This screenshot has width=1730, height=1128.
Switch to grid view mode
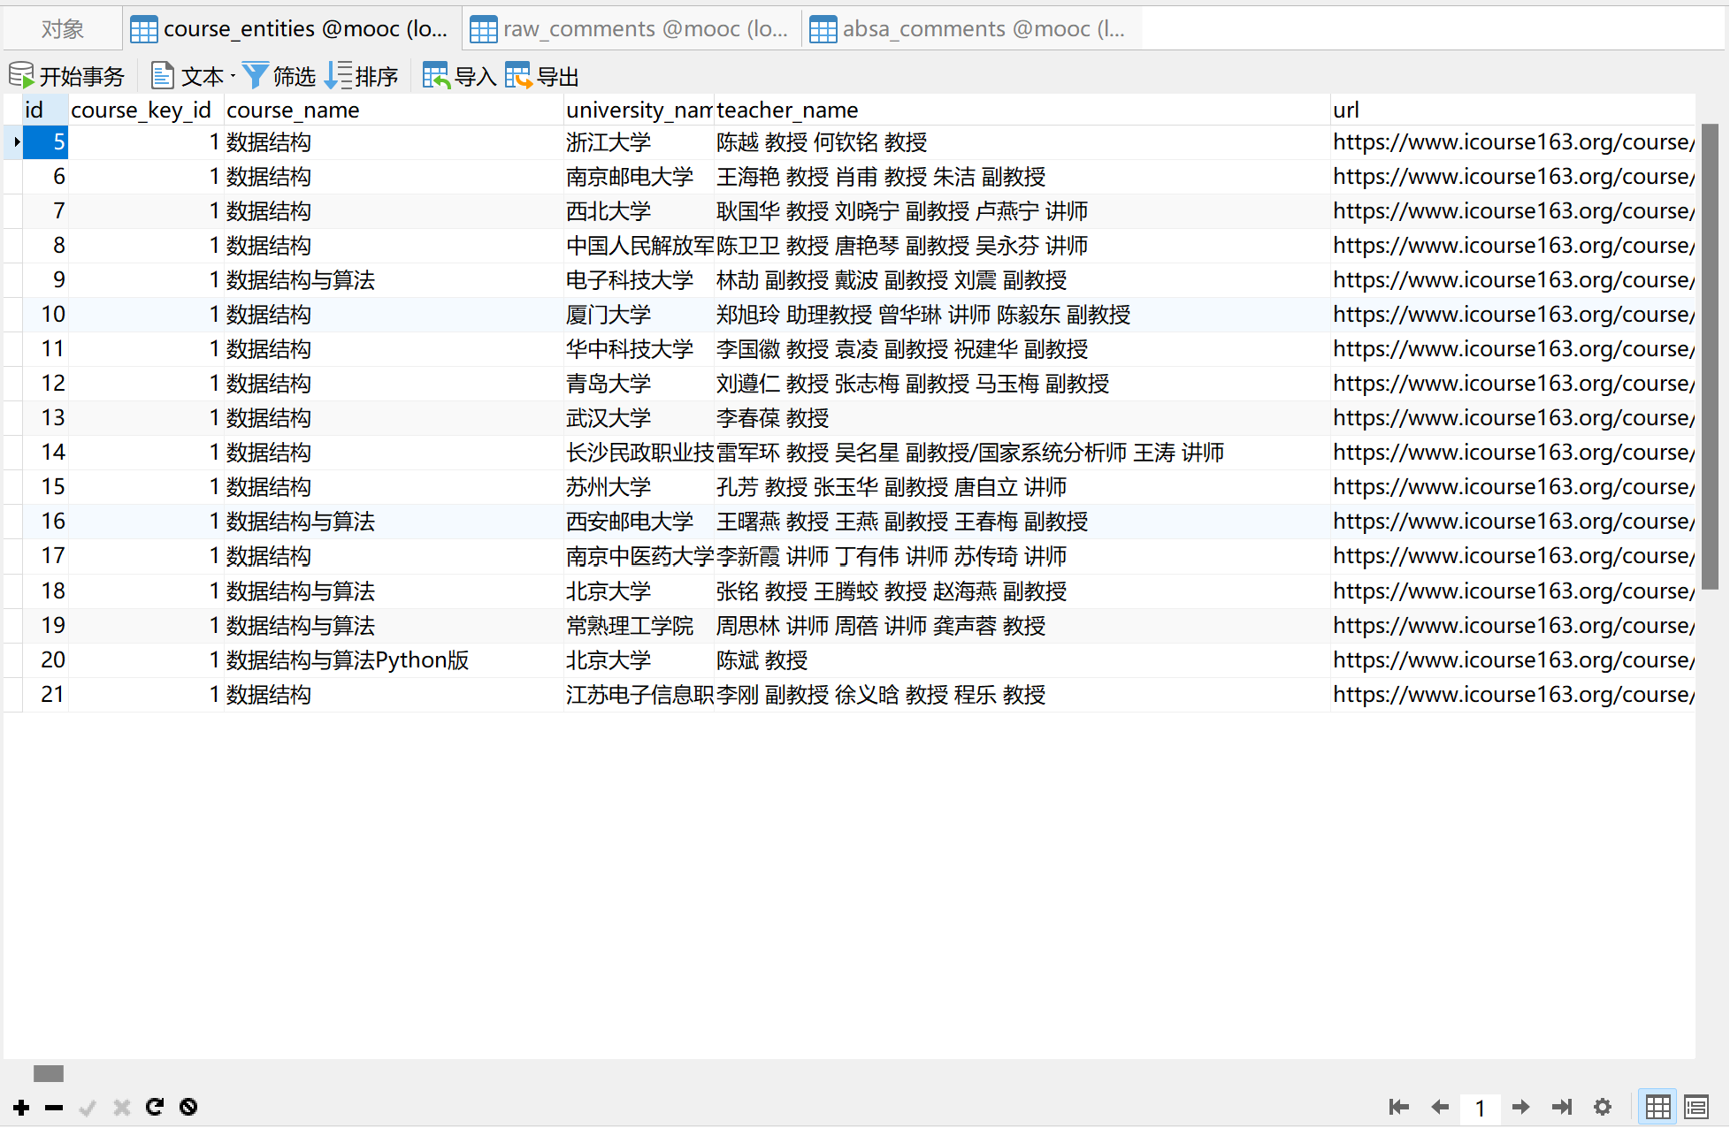(x=1657, y=1107)
